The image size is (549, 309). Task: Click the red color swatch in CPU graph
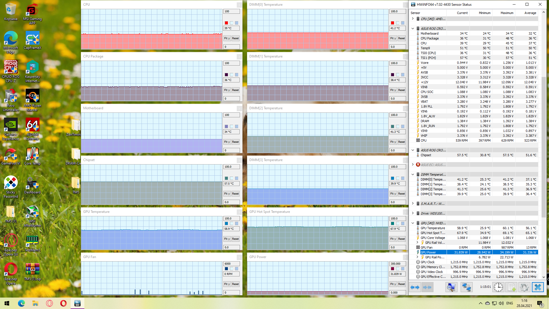pyautogui.click(x=226, y=23)
